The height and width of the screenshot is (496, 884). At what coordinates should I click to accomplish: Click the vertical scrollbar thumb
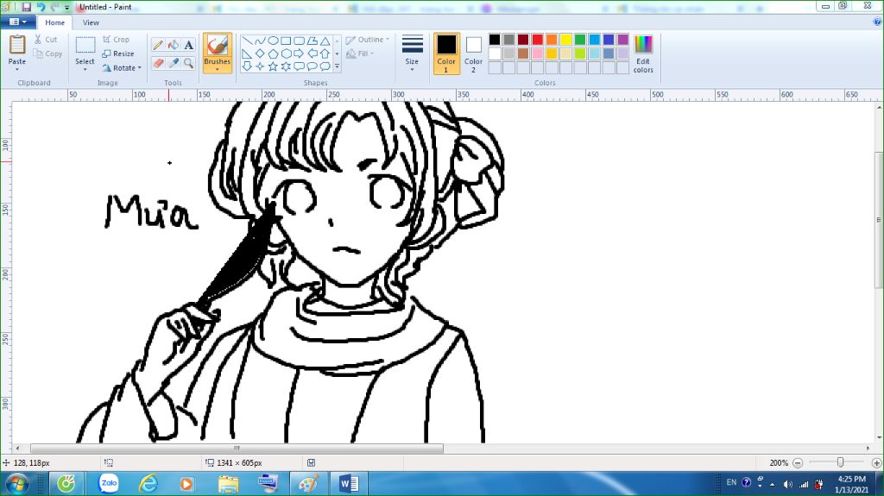tap(879, 220)
